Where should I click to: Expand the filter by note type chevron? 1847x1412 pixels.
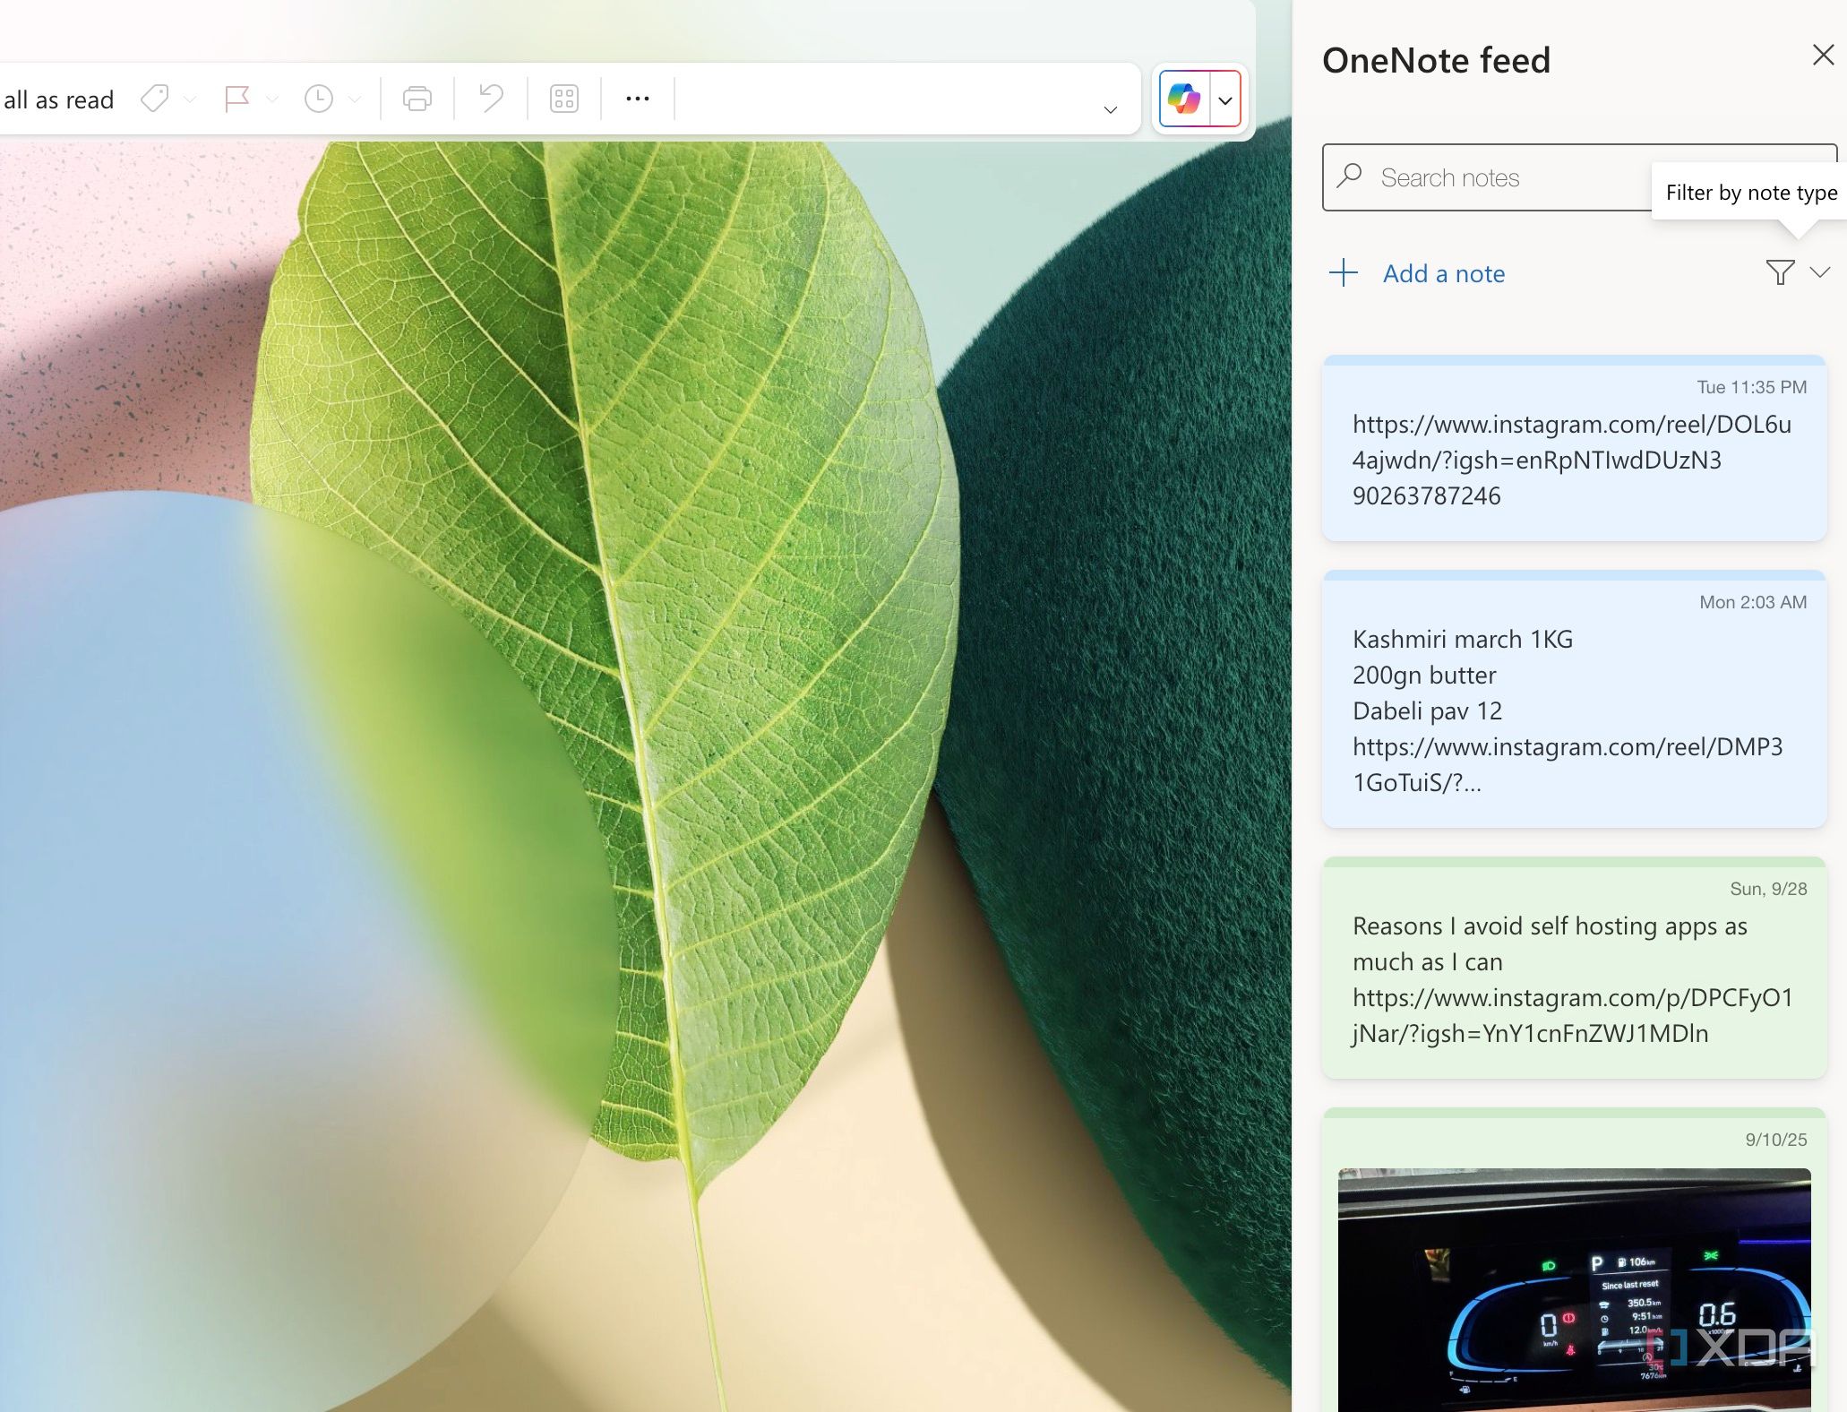(1819, 272)
